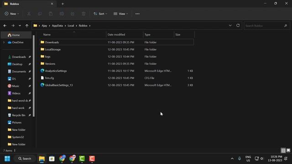Select the frm.cfg file
292x164 pixels.
[x=117, y=78]
